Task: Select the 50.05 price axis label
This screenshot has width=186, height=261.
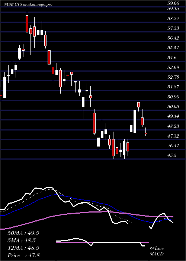Action: click(173, 107)
